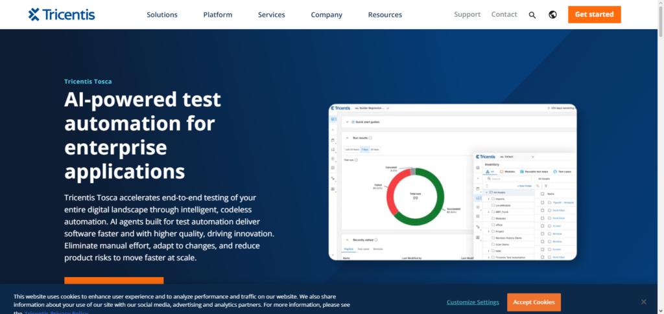
Task: Open the Default workspace dropdown in screenshot
Action: 517,157
